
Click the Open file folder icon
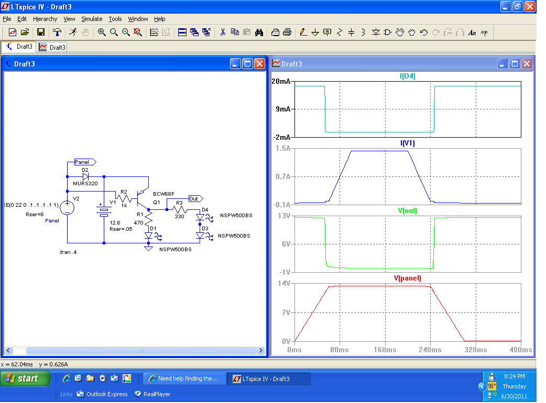(25, 32)
